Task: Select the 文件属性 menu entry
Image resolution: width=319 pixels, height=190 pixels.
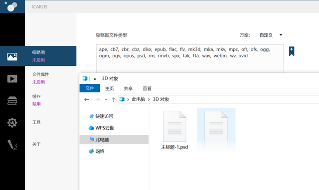Action: pos(40,74)
